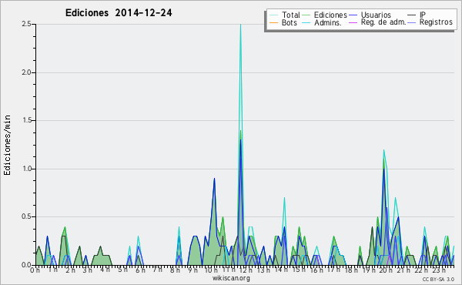
Task: Click the wikiscan.org text below the chart
Action: coord(231,278)
